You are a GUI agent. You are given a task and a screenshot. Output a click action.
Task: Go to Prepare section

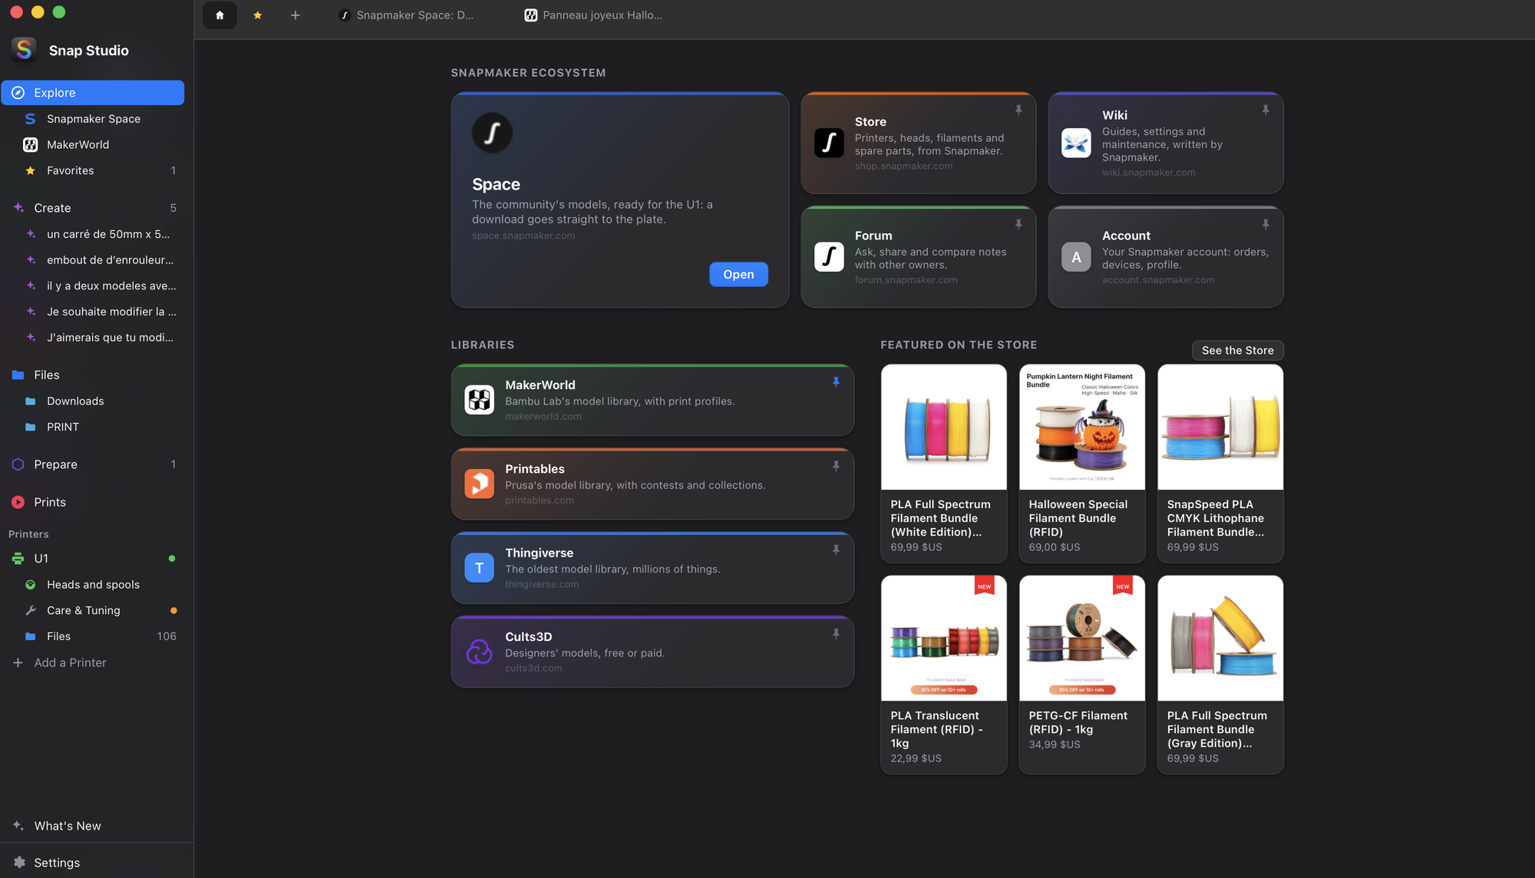[x=93, y=464]
